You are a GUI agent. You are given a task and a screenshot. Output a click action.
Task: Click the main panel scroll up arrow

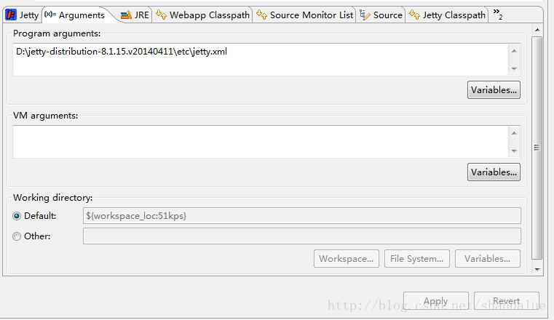click(537, 30)
